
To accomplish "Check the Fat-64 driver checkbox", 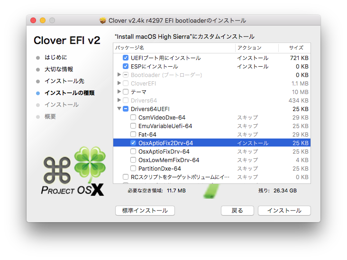I will click(x=133, y=134).
